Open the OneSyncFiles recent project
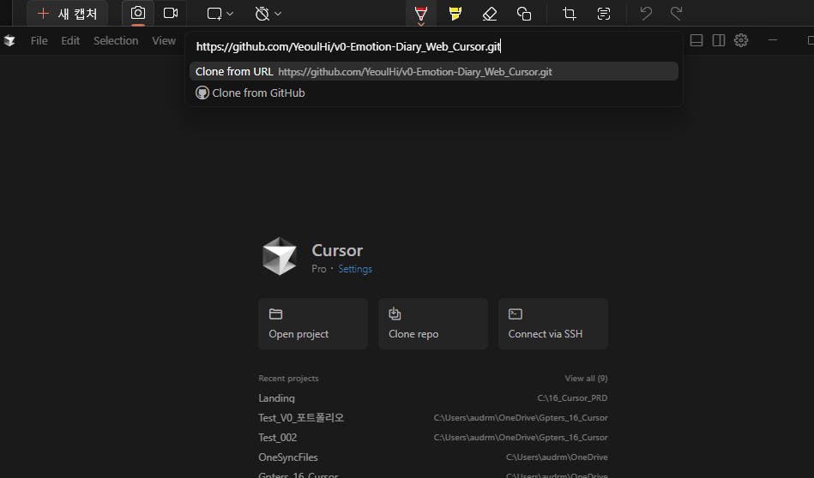The height and width of the screenshot is (478, 814). pyautogui.click(x=433, y=457)
